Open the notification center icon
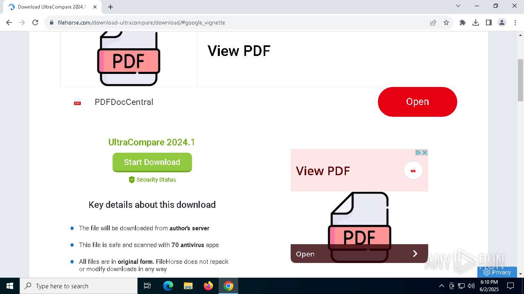The image size is (524, 294). click(x=510, y=286)
